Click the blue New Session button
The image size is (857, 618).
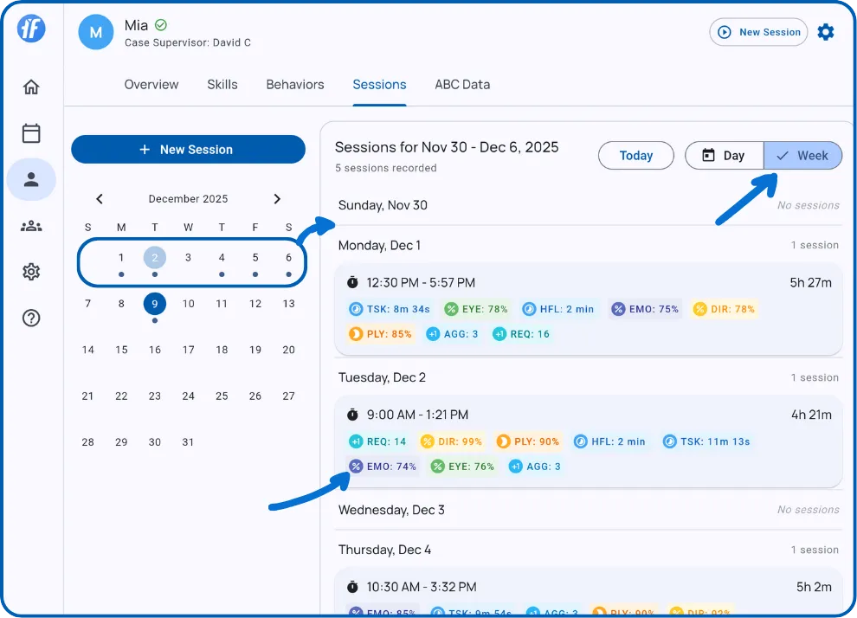(x=188, y=149)
